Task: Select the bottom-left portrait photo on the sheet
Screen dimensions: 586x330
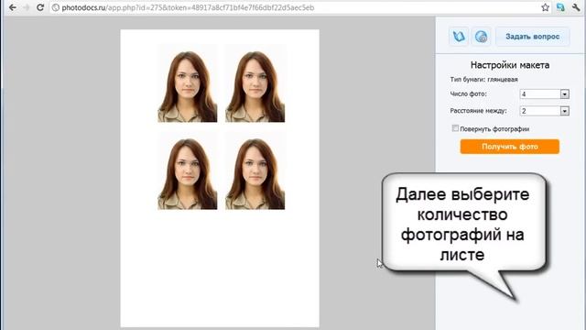Action: (x=187, y=170)
